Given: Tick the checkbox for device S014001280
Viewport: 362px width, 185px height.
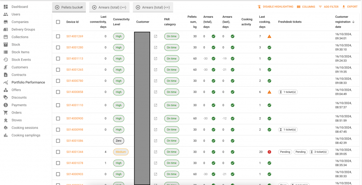Looking at the screenshot, I should tap(58, 47).
